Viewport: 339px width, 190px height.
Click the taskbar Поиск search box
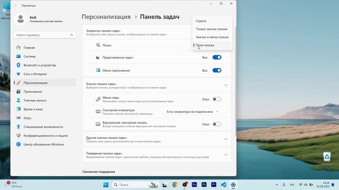click(135, 185)
